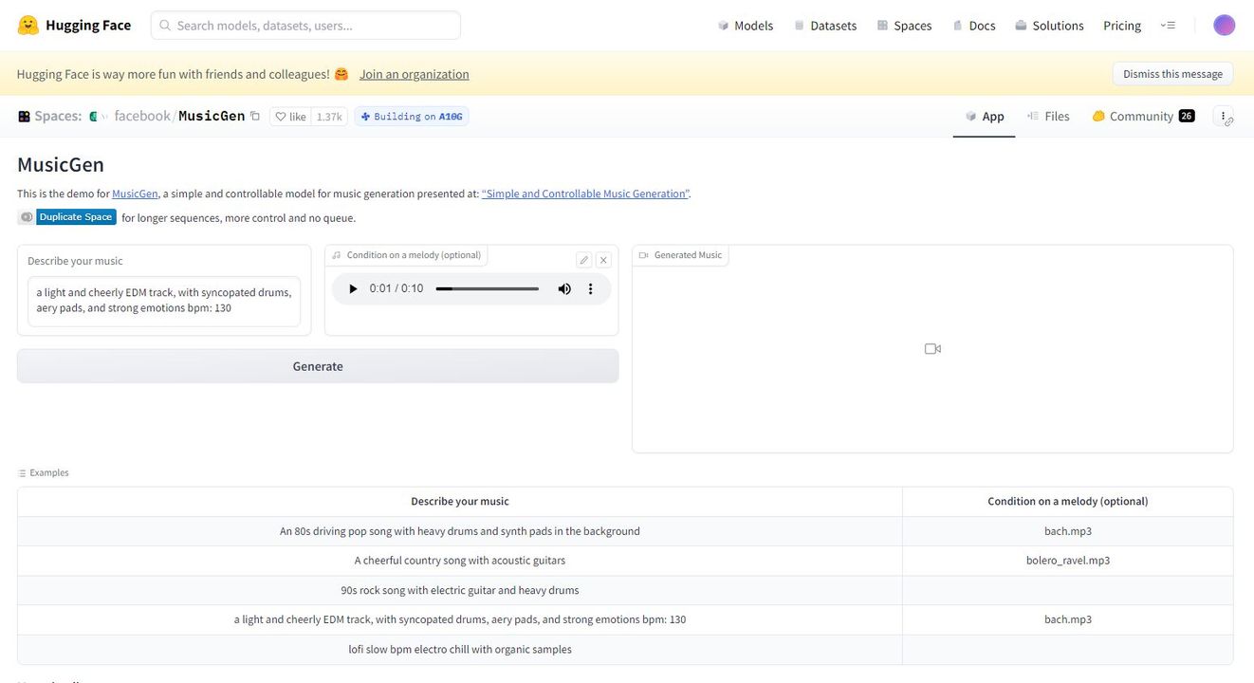Image resolution: width=1254 pixels, height=683 pixels.
Task: Select the 90s rock song example
Action: tap(460, 590)
